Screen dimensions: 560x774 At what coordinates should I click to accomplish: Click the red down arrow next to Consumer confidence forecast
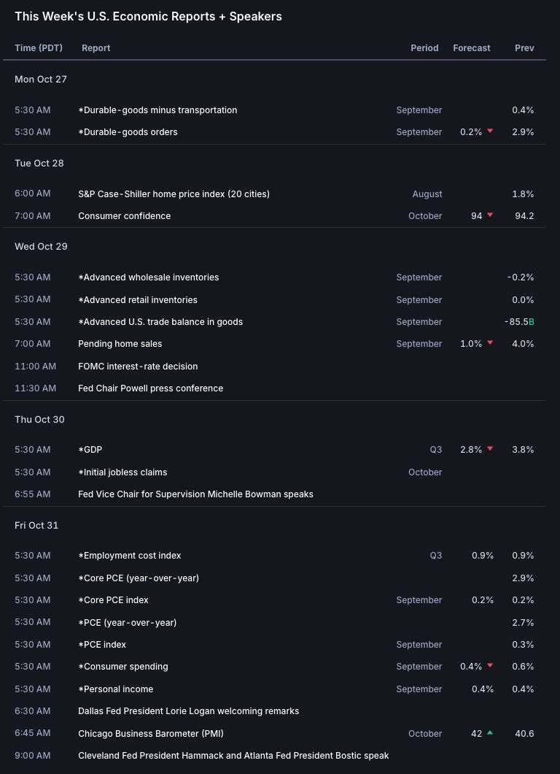[490, 215]
